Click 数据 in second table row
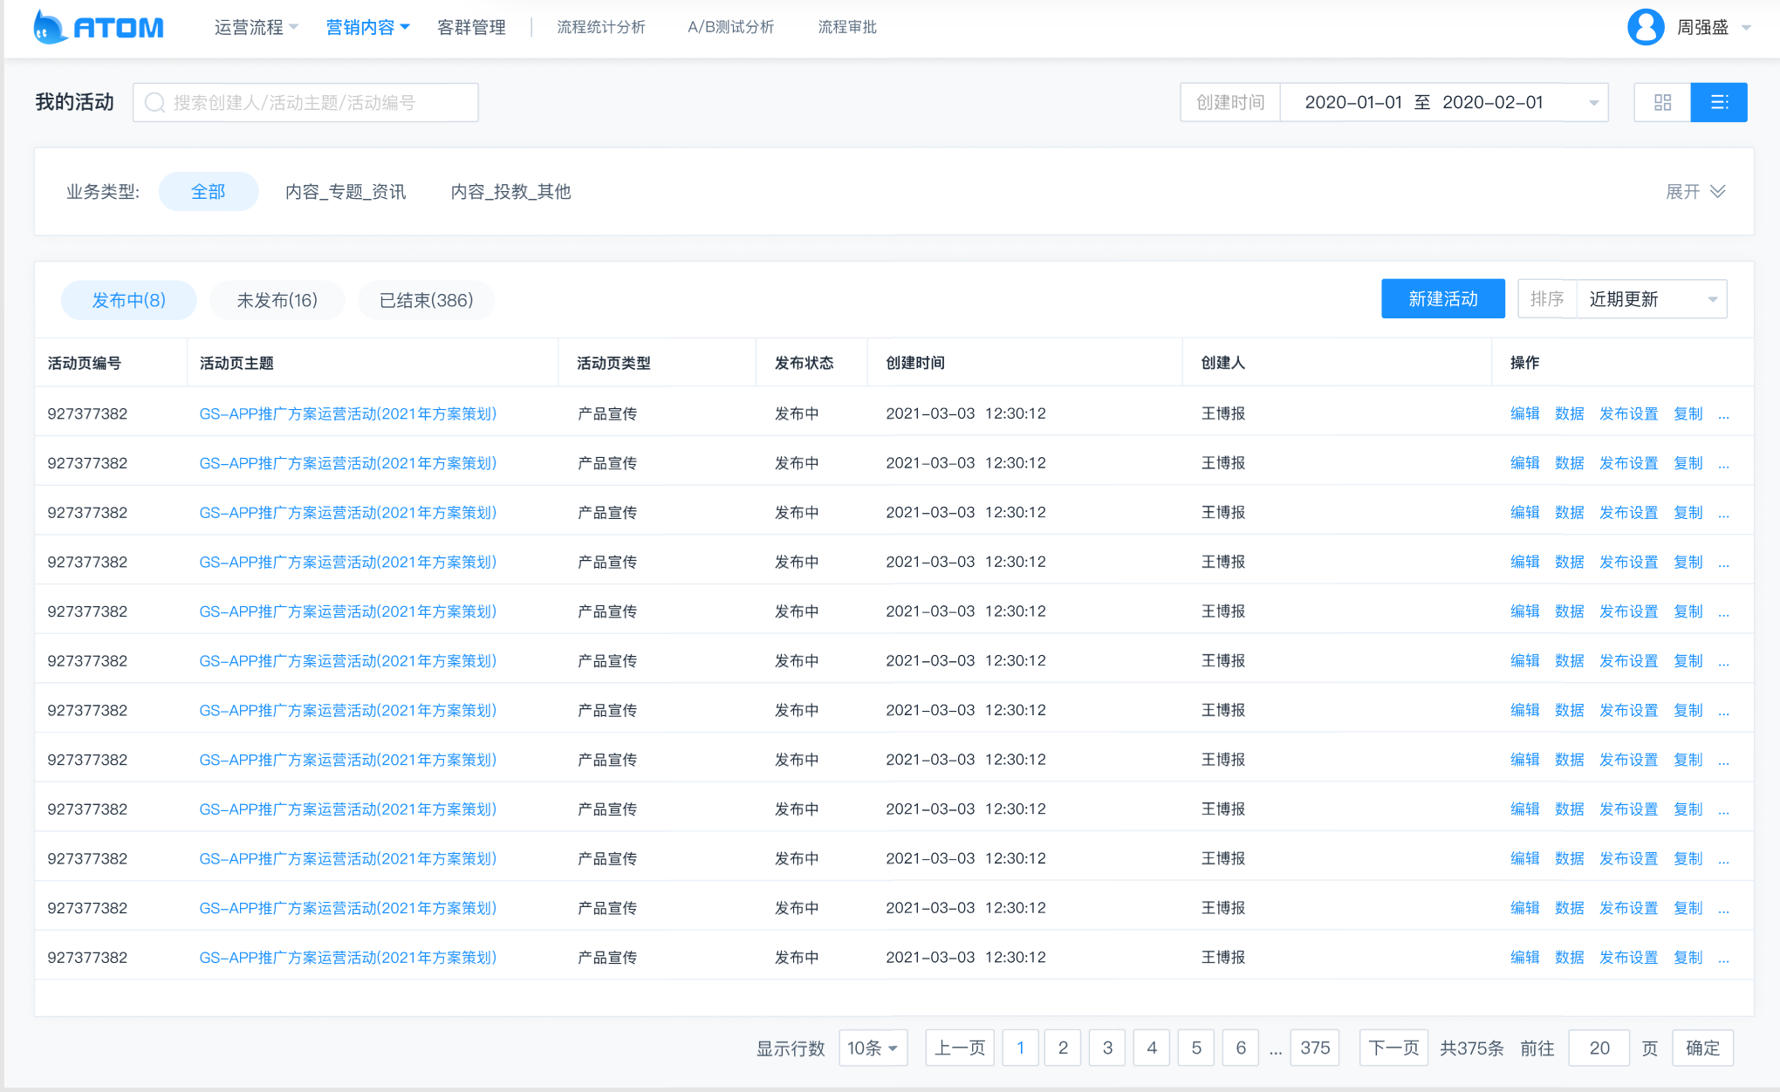The height and width of the screenshot is (1092, 1780). click(1569, 463)
